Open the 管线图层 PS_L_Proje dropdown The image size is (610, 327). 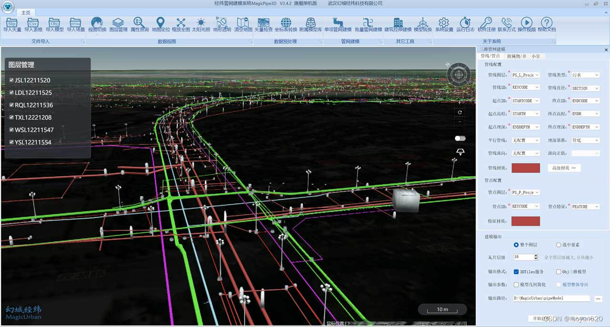[526, 75]
